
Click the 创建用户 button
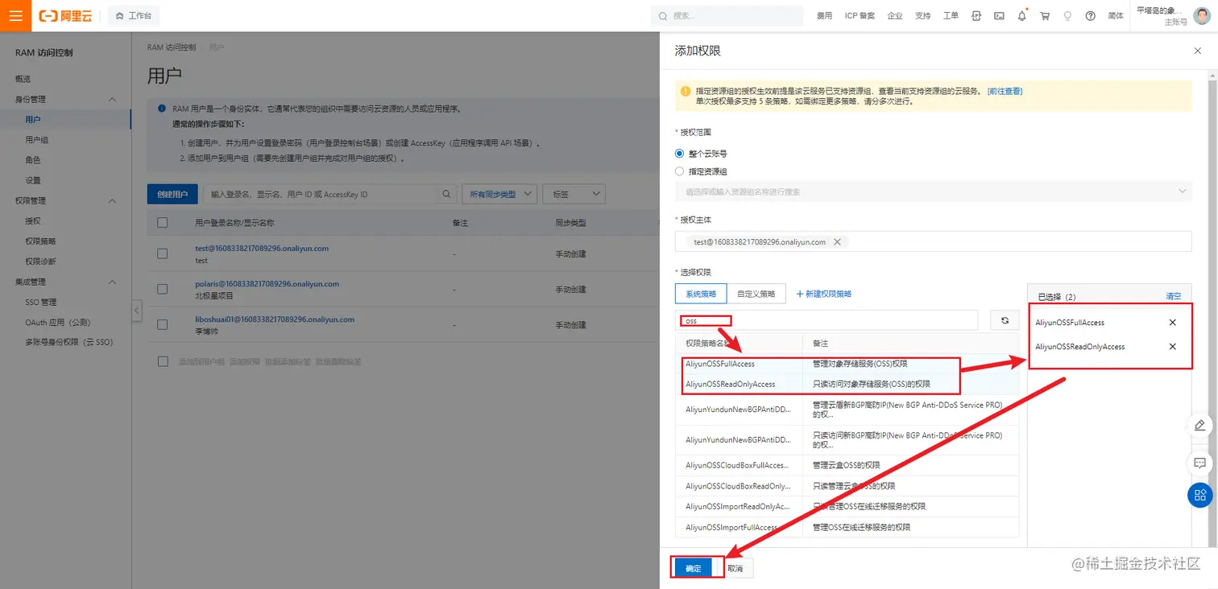click(x=172, y=194)
